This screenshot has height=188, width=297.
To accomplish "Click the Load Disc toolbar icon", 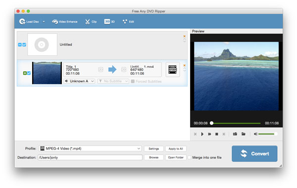I will pyautogui.click(x=22, y=22).
